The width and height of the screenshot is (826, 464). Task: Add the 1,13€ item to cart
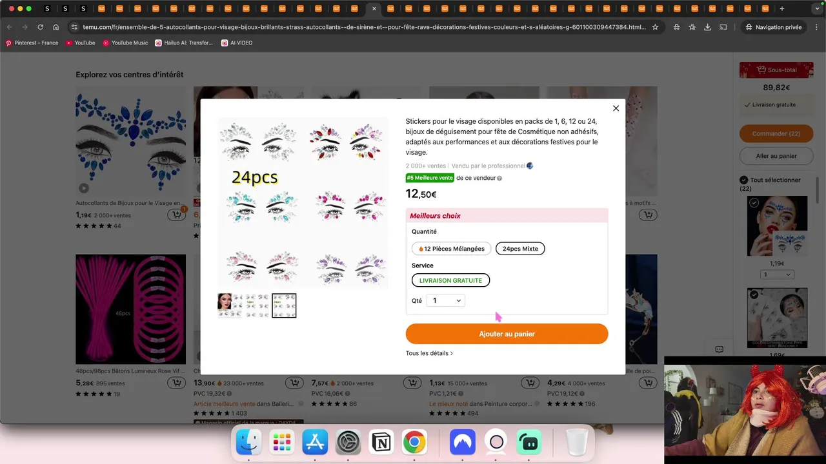(x=529, y=383)
